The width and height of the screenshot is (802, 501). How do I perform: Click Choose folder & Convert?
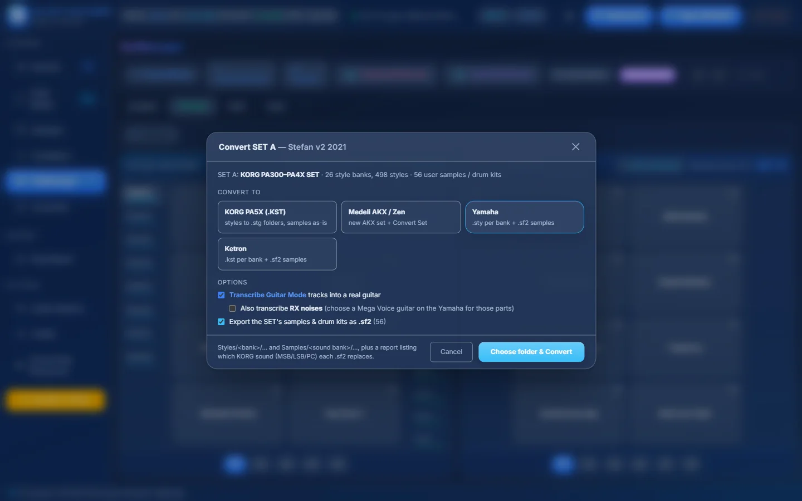click(531, 352)
